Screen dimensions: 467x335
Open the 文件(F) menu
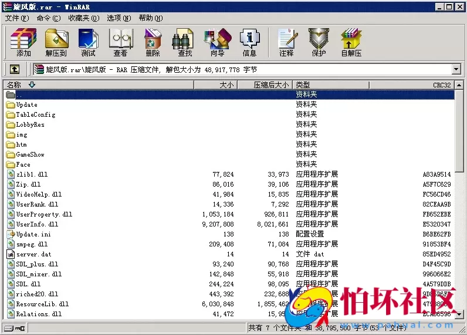point(17,18)
